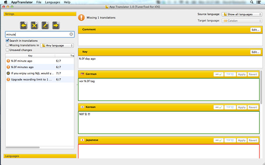This screenshot has height=165, width=265.
Task: Click the 'Key' column header in list
Action: (x=30, y=55)
